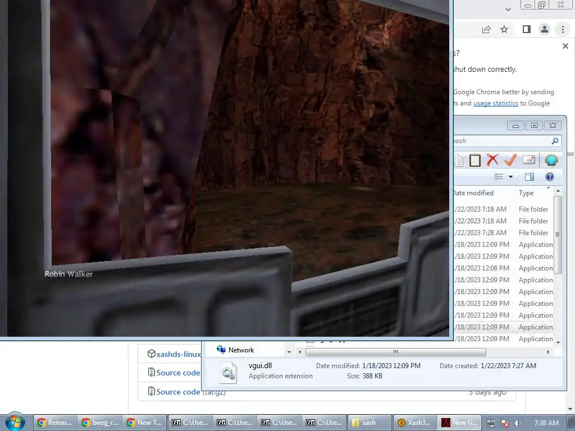This screenshot has height=431, width=575.
Task: Open Chrome's tab search chevron
Action: (508, 9)
